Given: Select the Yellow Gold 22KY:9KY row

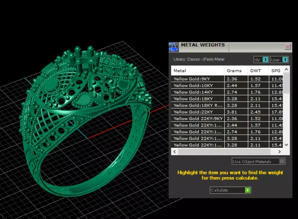Looking at the screenshot, I should pos(227,119).
